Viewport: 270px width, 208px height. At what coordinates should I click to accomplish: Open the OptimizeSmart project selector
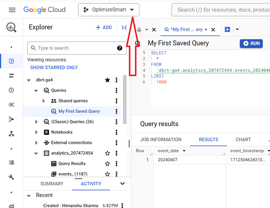click(109, 10)
